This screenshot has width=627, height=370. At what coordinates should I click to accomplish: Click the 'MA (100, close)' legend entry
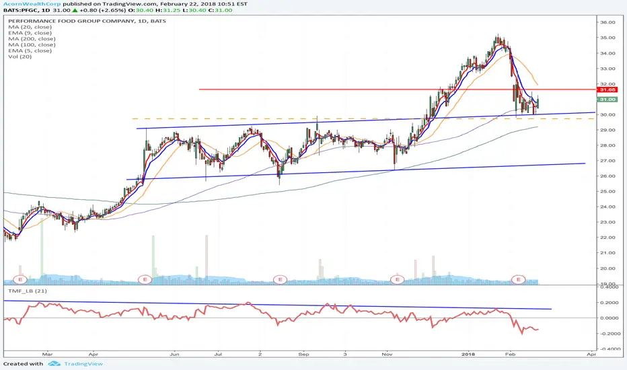click(x=32, y=45)
